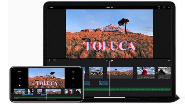Image resolution: width=185 pixels, height=104 pixels.
Task: Click the Toluca Trek project title
Action: coord(109,7)
